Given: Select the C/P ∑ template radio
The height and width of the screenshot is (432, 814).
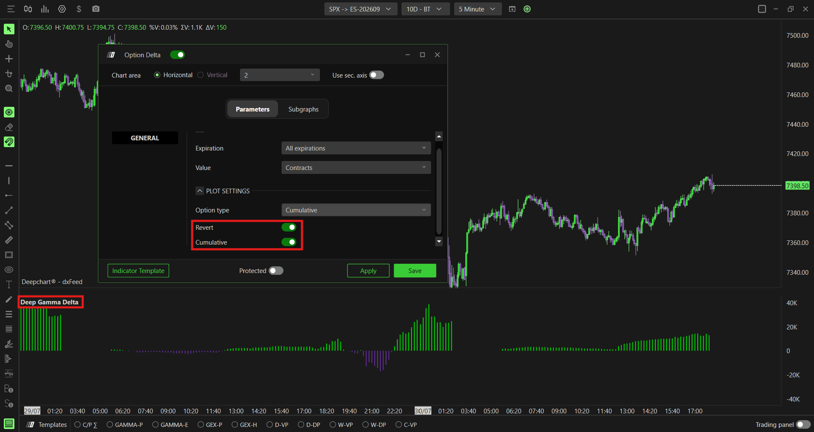Looking at the screenshot, I should click(78, 424).
